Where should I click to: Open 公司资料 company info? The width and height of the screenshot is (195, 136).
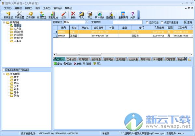click(x=31, y=15)
